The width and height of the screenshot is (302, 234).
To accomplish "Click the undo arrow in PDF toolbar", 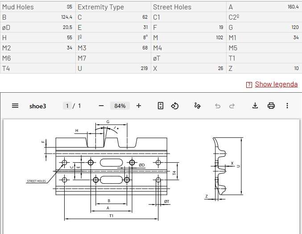I will [x=218, y=106].
